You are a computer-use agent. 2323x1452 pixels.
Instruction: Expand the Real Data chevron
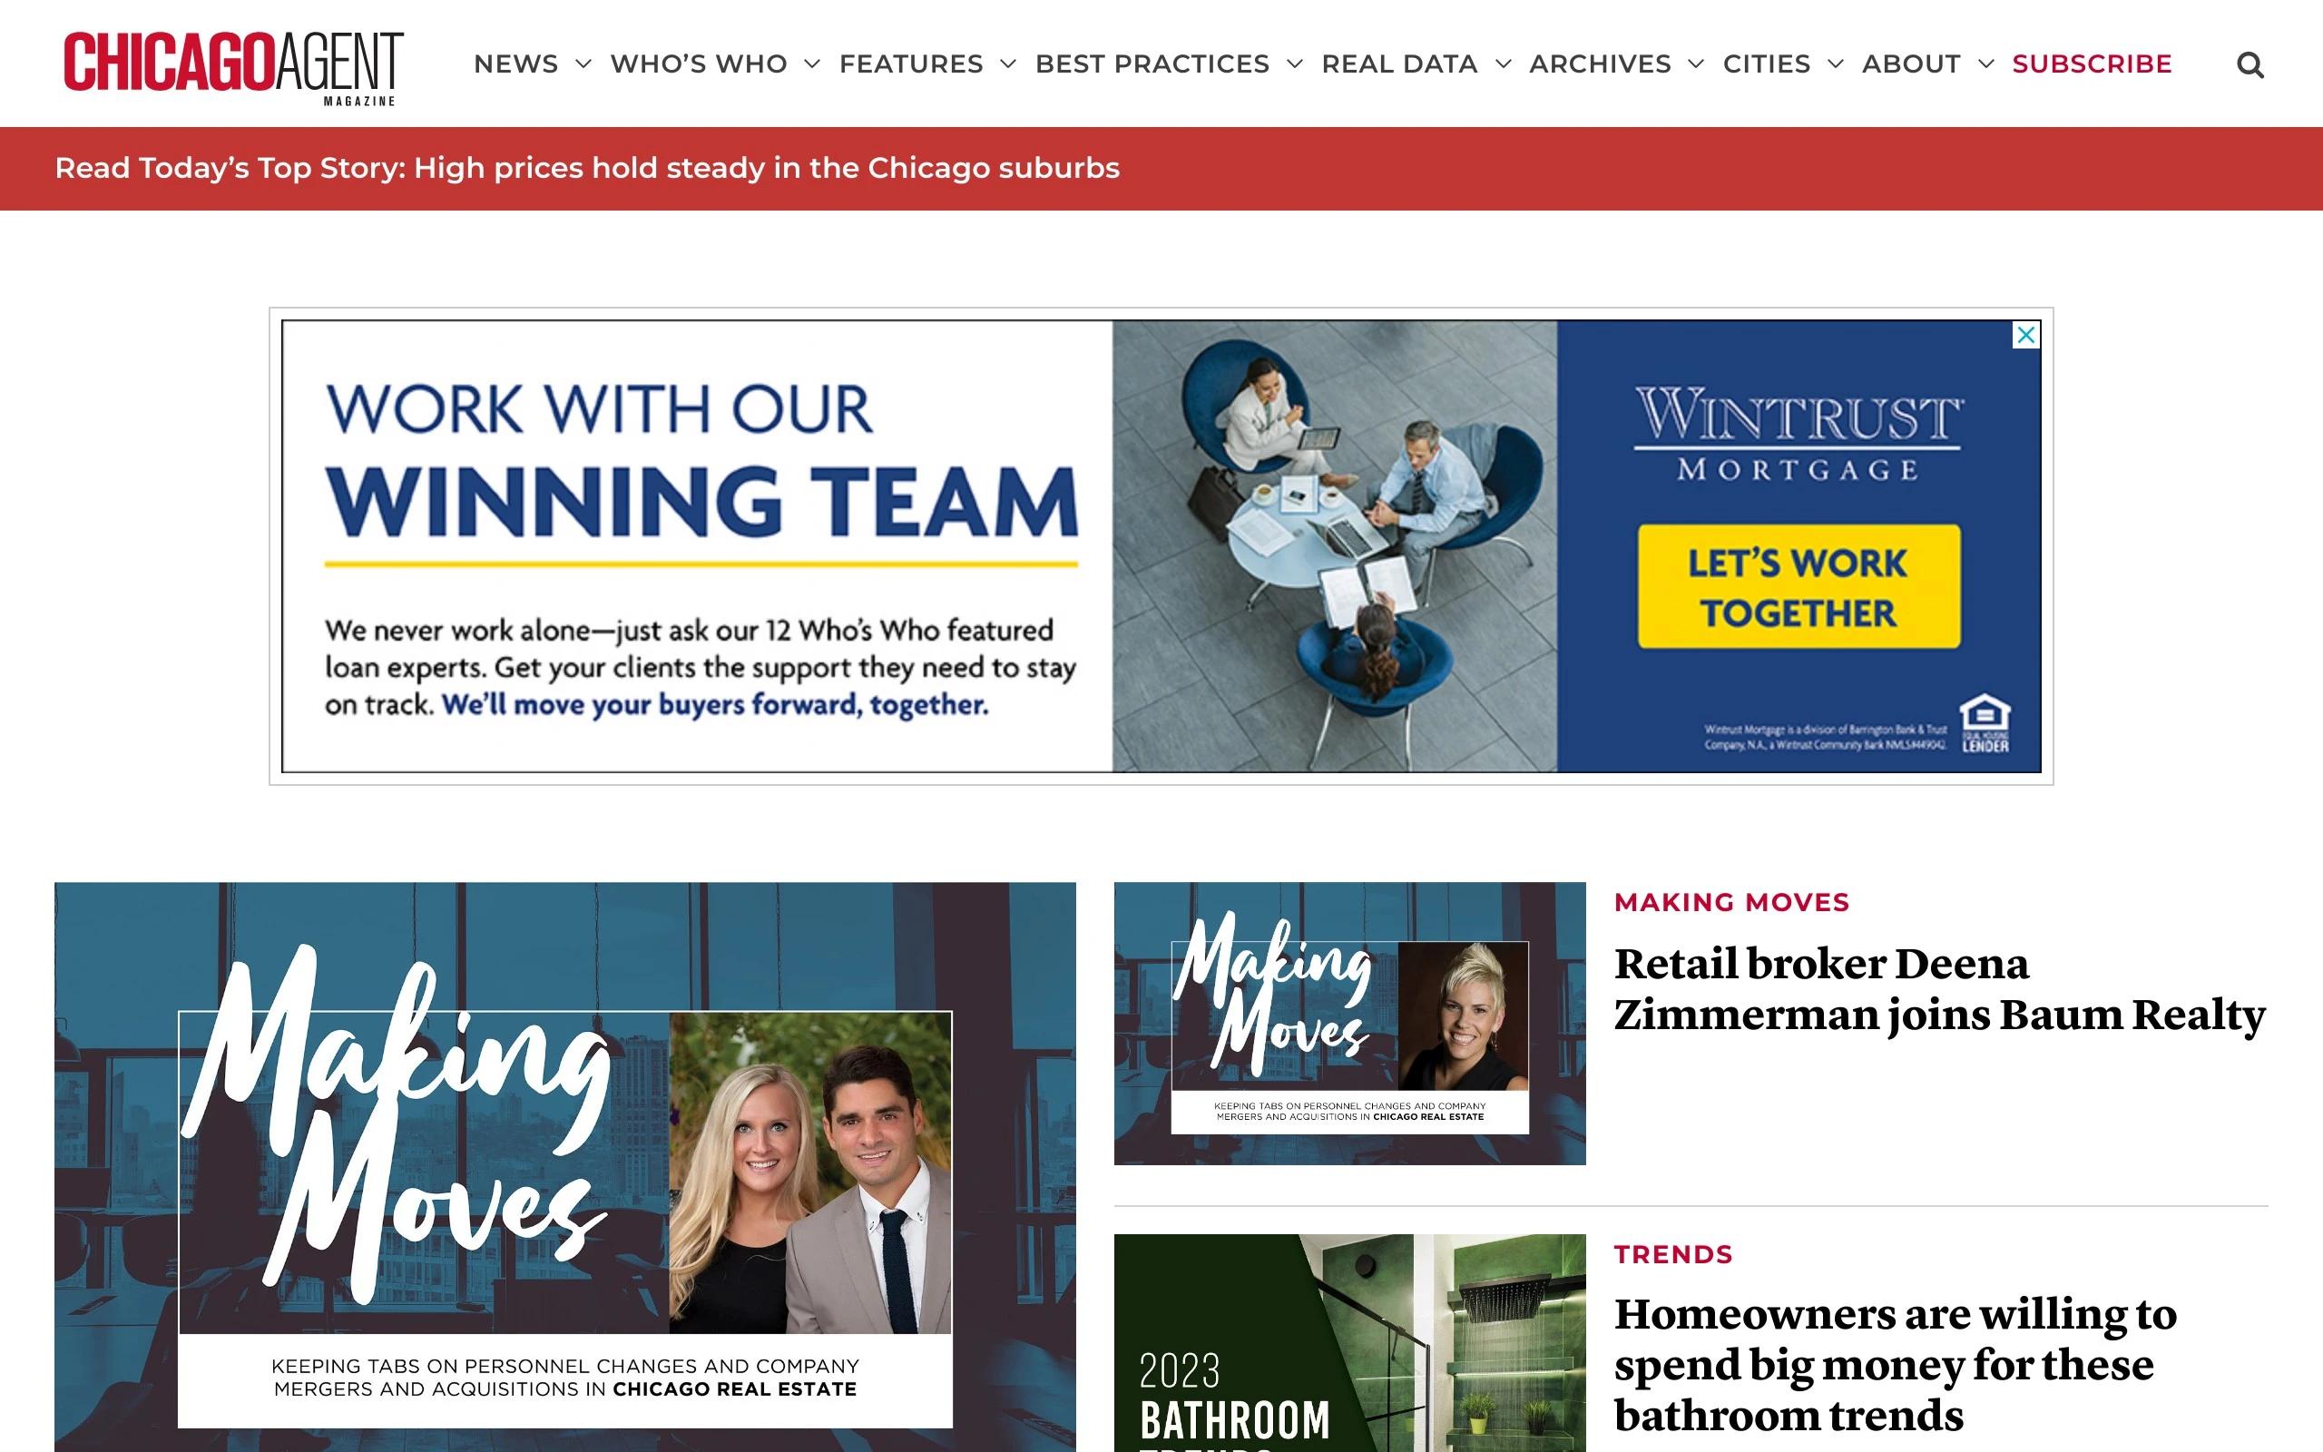[1504, 64]
